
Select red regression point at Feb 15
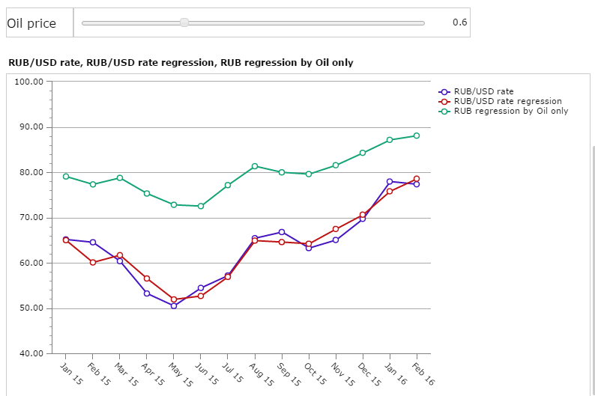(x=93, y=262)
